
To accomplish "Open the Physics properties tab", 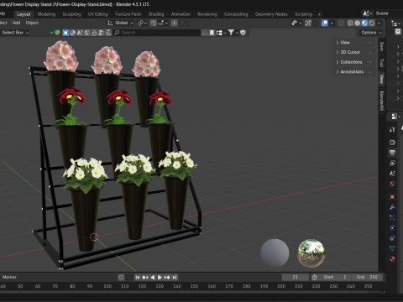I will 392,227.
